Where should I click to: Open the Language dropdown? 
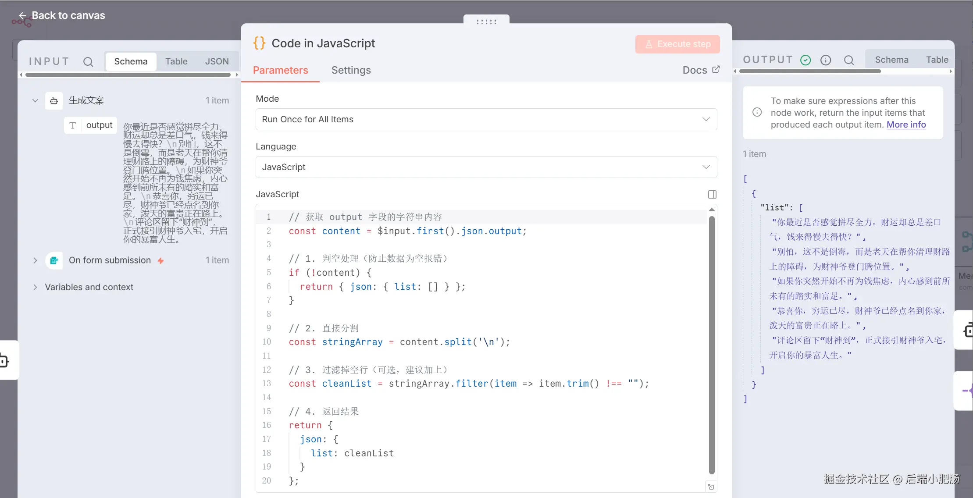point(486,167)
